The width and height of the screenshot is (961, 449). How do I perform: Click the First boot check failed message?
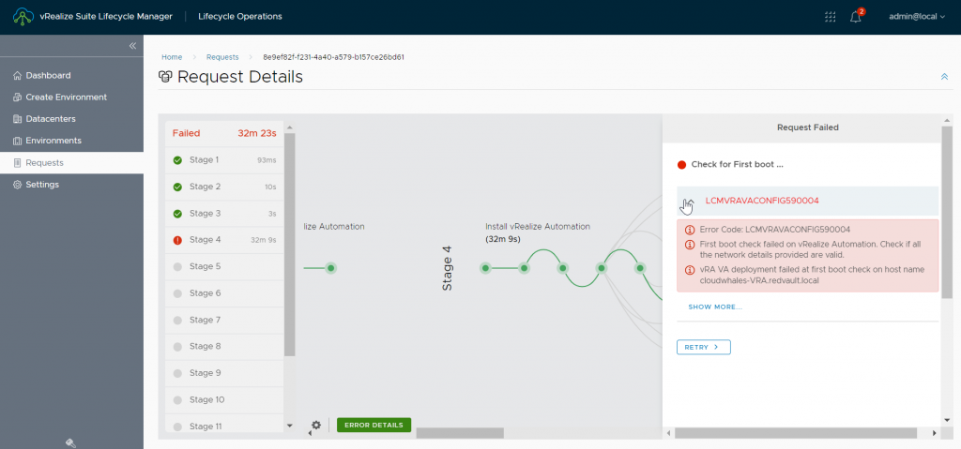tap(810, 249)
